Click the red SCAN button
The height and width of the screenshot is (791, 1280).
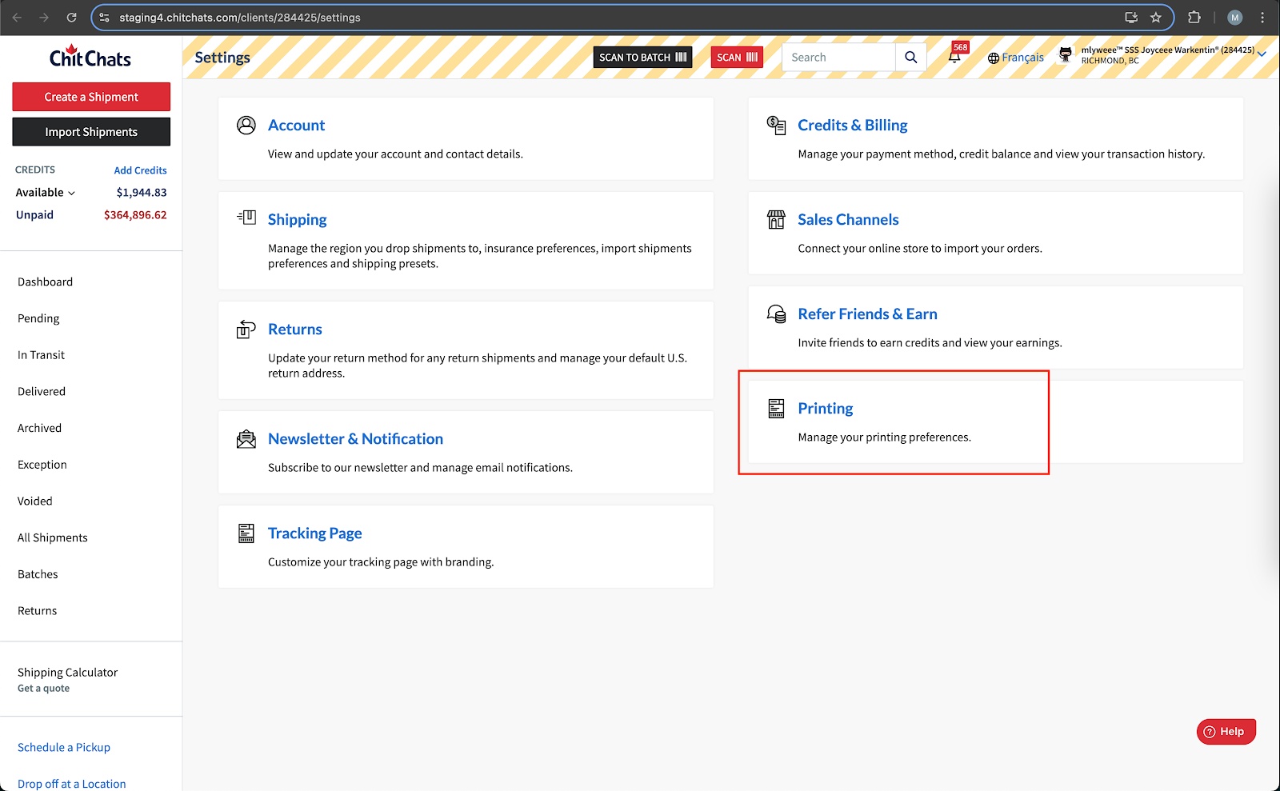tap(737, 57)
